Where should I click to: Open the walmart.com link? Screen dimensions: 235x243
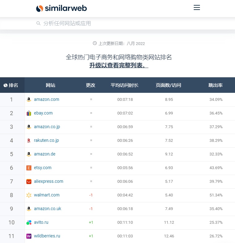coord(47,195)
